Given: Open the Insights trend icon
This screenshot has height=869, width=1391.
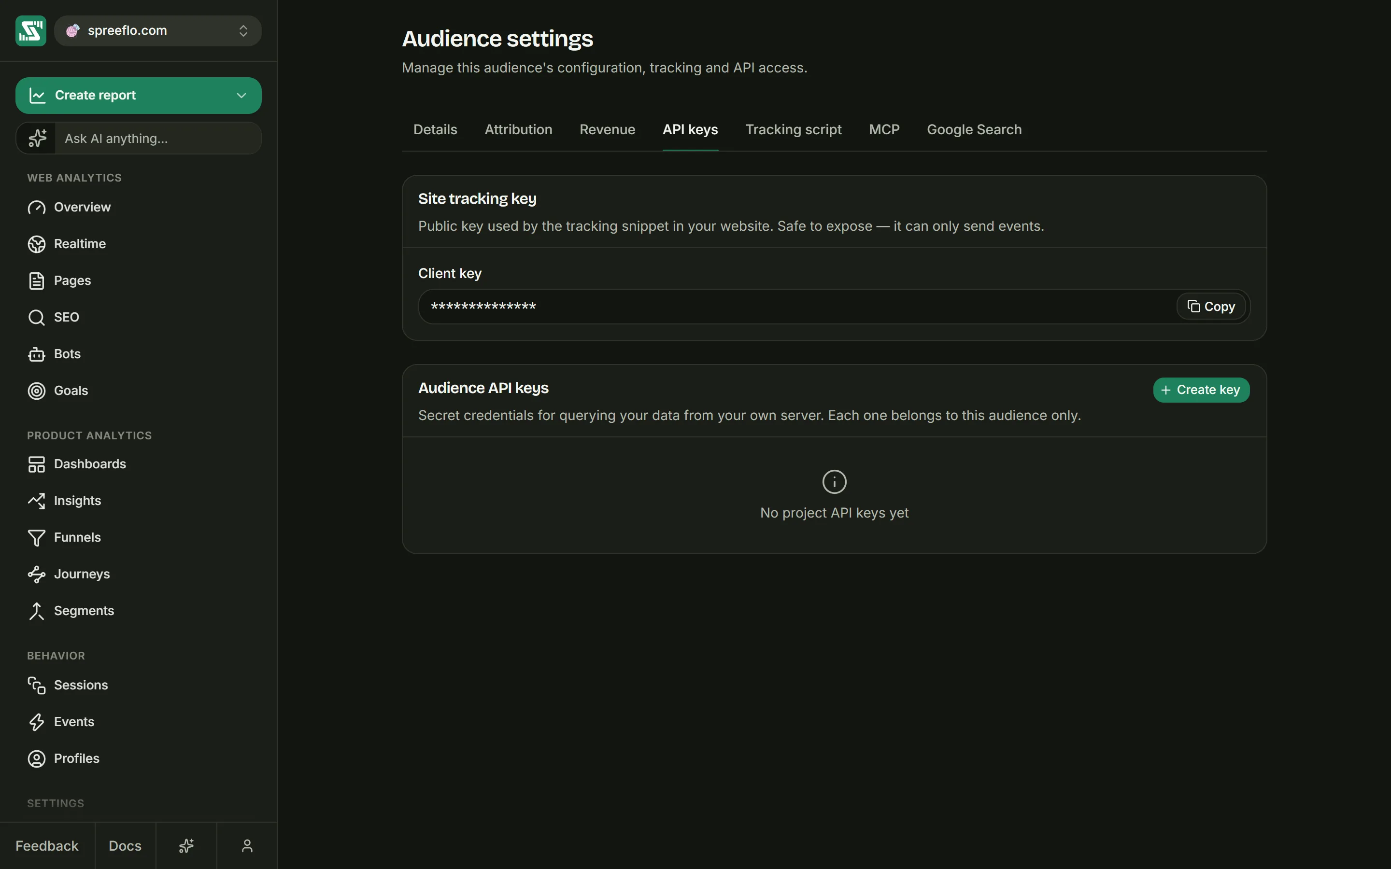Looking at the screenshot, I should pos(36,501).
